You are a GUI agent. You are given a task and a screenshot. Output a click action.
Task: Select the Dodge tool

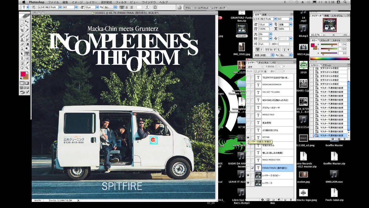tap(27, 48)
